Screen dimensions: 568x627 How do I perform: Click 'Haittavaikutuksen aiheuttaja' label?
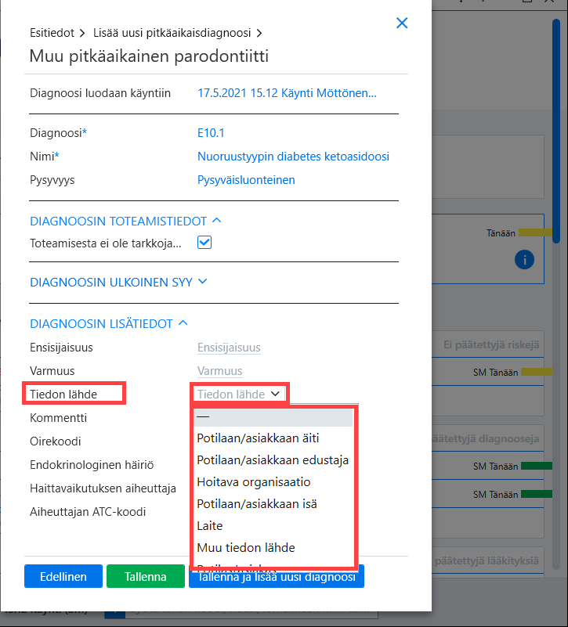(x=103, y=488)
